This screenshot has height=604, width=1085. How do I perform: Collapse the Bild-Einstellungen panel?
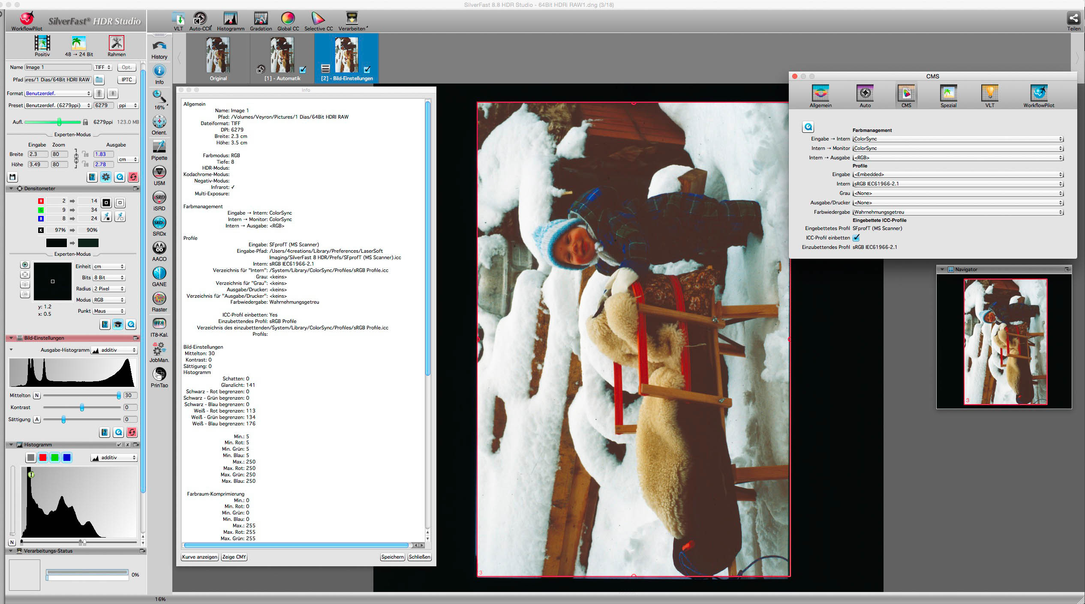click(11, 338)
